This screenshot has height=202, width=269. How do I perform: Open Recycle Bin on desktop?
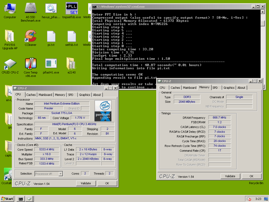[x=256, y=183]
